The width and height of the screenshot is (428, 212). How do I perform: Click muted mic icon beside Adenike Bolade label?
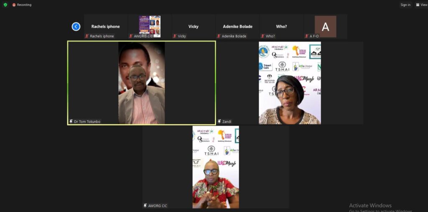[x=219, y=36]
